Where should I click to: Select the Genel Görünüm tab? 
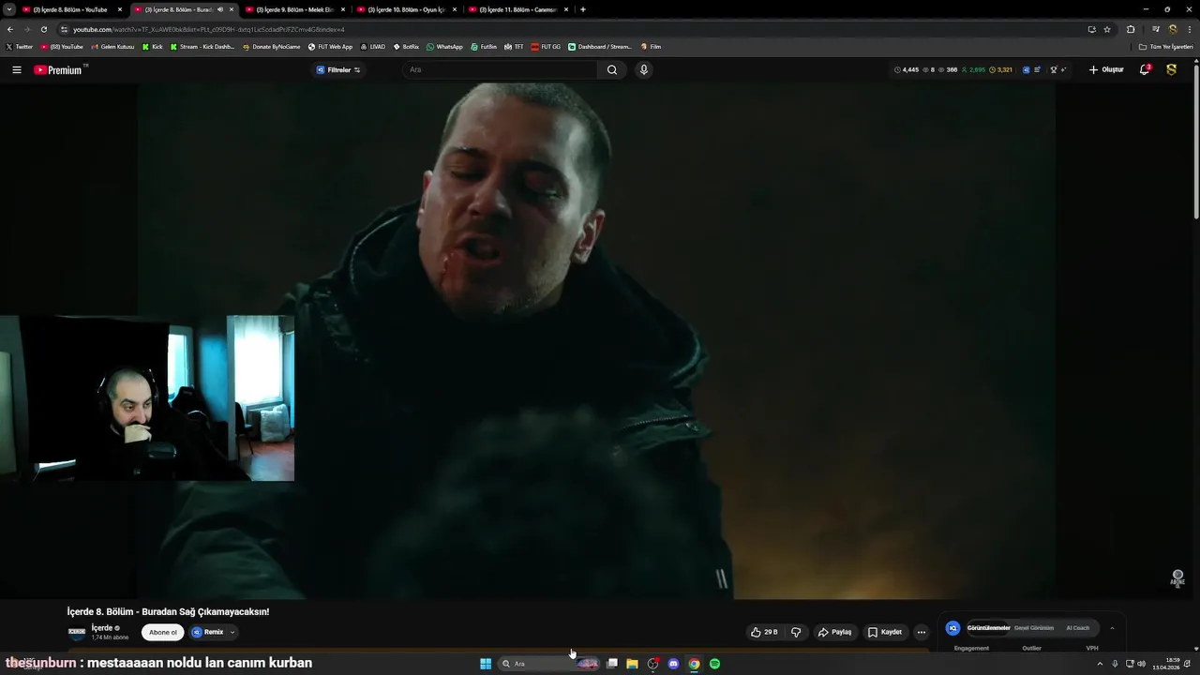pyautogui.click(x=1034, y=628)
